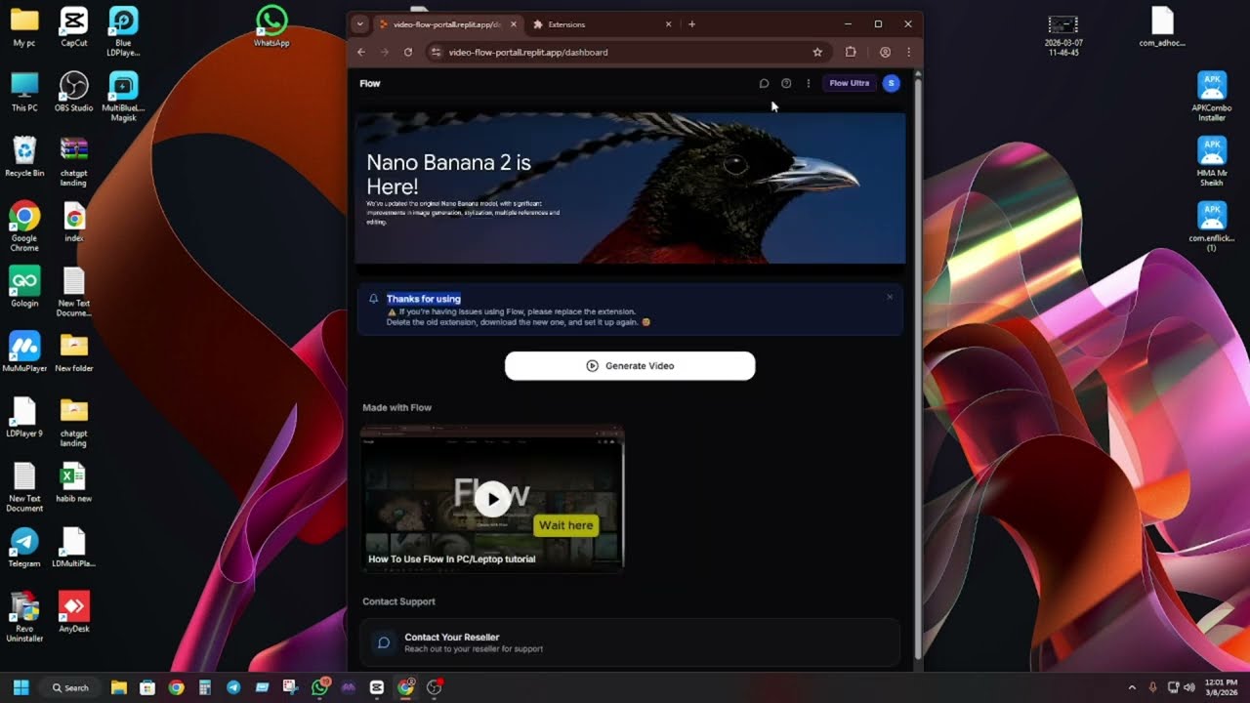Open CapCut from the taskbar
1250x703 pixels.
pos(377,687)
